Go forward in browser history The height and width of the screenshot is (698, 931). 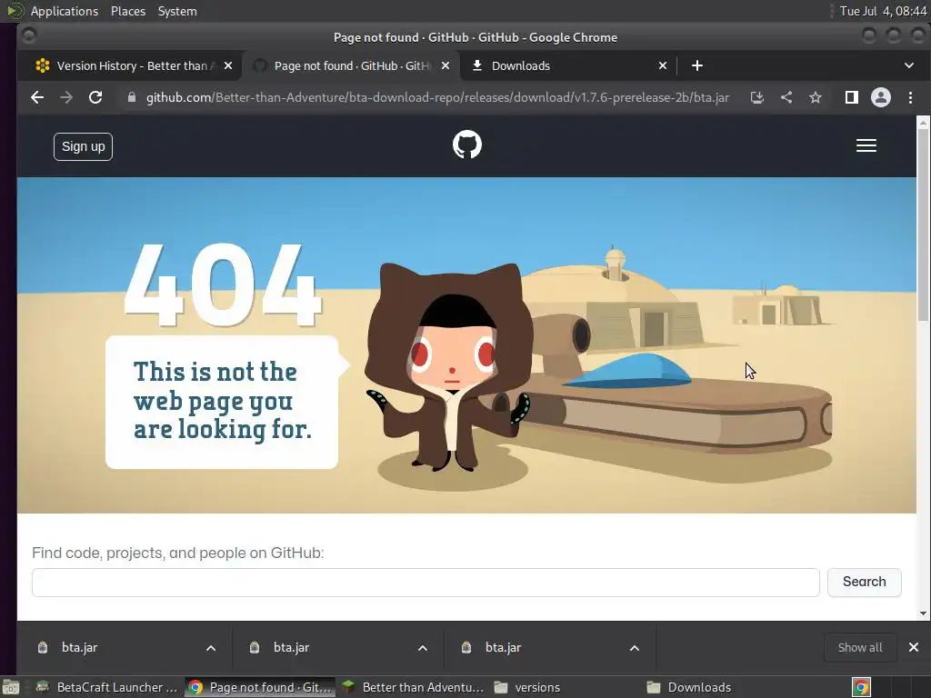click(x=66, y=97)
